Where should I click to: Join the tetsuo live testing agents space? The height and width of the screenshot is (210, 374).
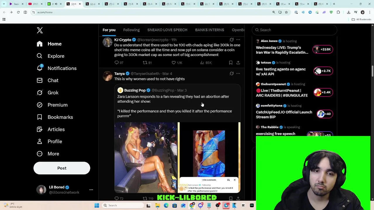tap(281, 71)
